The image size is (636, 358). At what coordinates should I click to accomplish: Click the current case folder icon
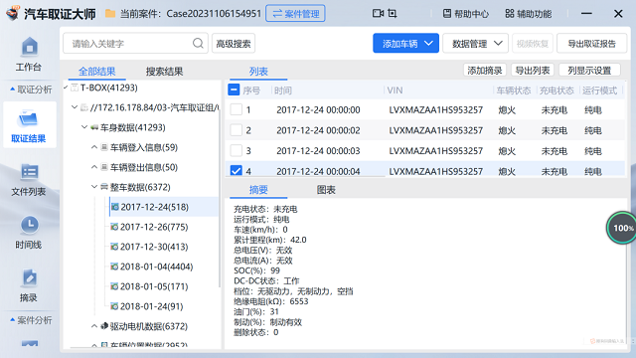pyautogui.click(x=110, y=14)
